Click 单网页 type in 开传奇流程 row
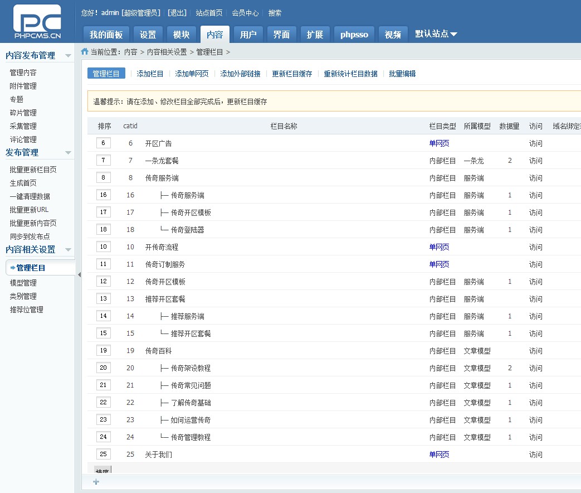Screen dimensions: 581x493 [439, 247]
